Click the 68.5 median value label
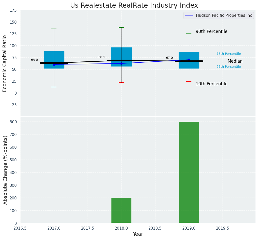Screen dimensions: 258x239 (102, 57)
